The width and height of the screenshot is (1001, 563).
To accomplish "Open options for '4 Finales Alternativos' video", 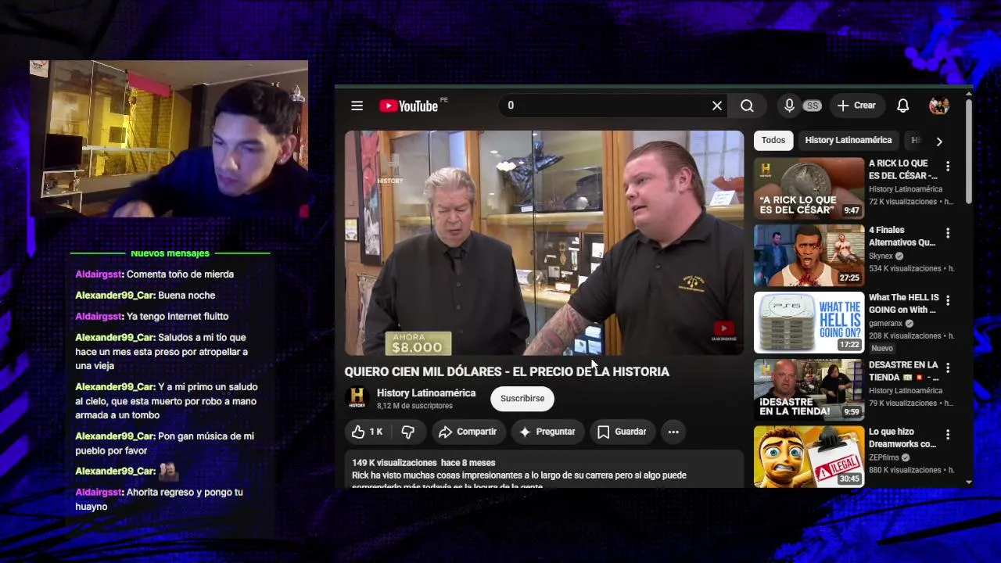I will (x=948, y=233).
